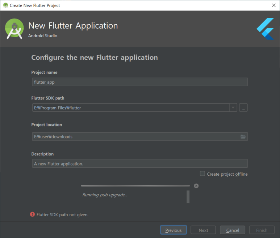Click the 'Create New Flutter Project' window title

(35, 5)
